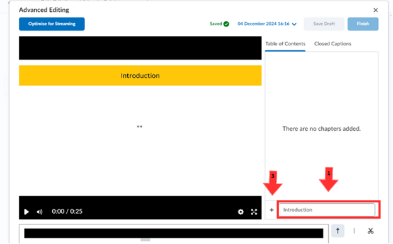
Task: Open Table of Contents tab
Action: (285, 44)
